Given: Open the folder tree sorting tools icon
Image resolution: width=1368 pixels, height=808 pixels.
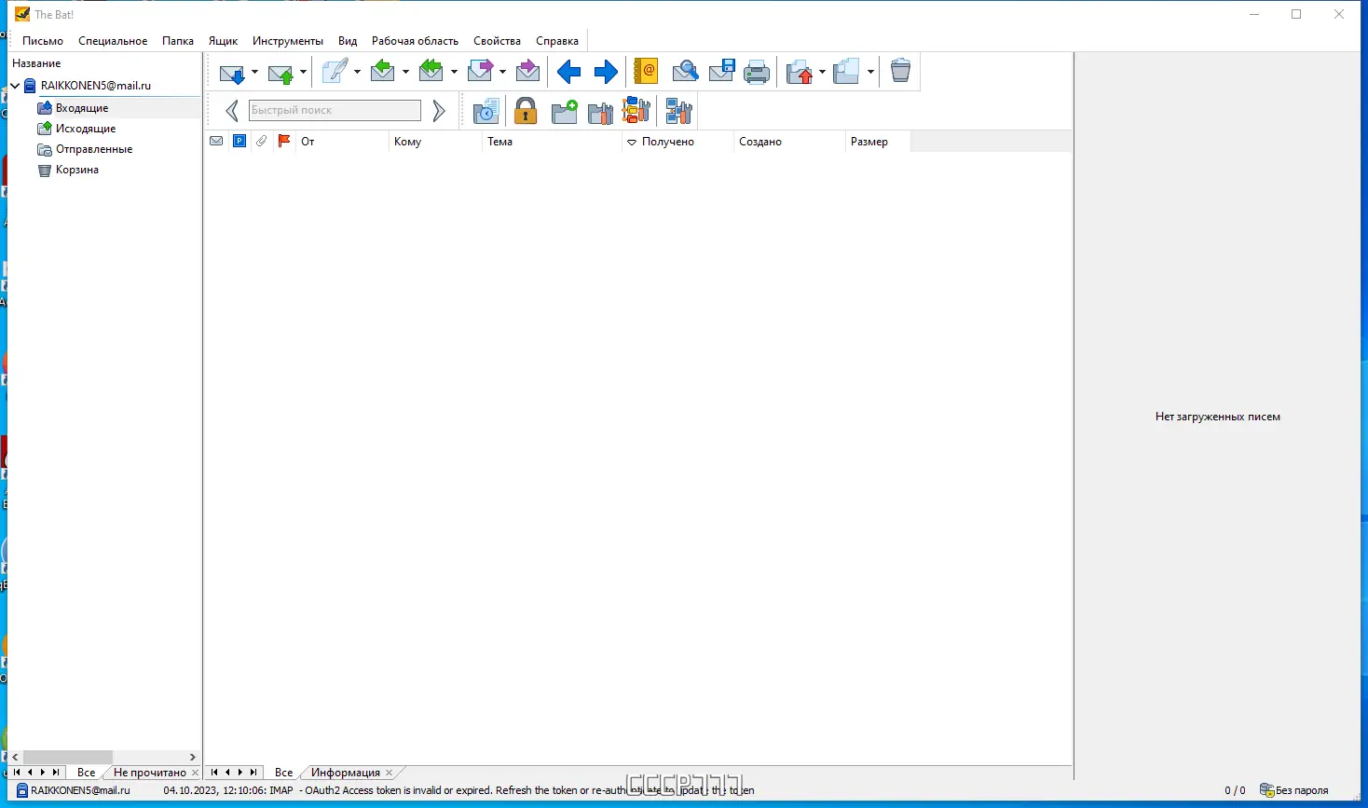Looking at the screenshot, I should pyautogui.click(x=636, y=111).
